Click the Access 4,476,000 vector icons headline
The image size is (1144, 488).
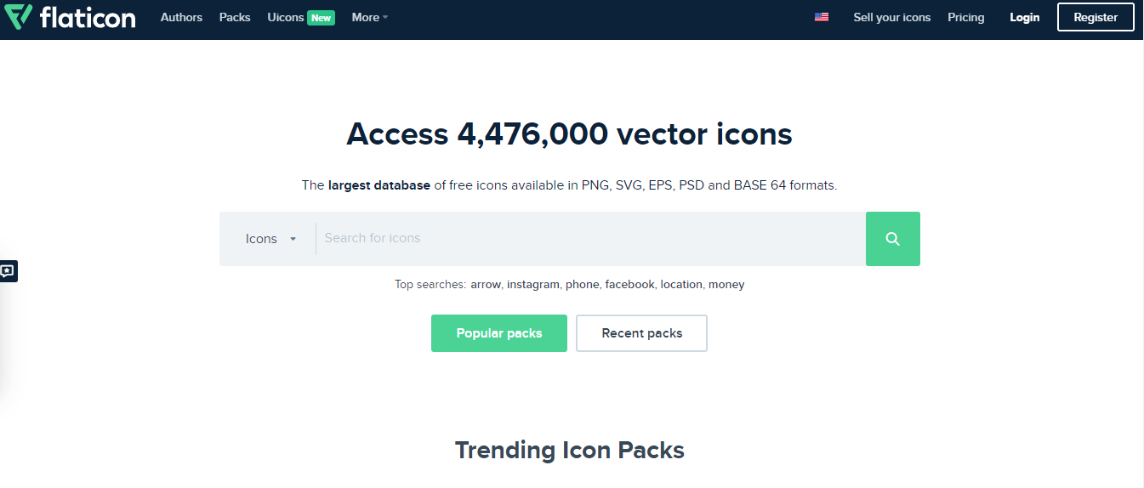click(x=570, y=134)
